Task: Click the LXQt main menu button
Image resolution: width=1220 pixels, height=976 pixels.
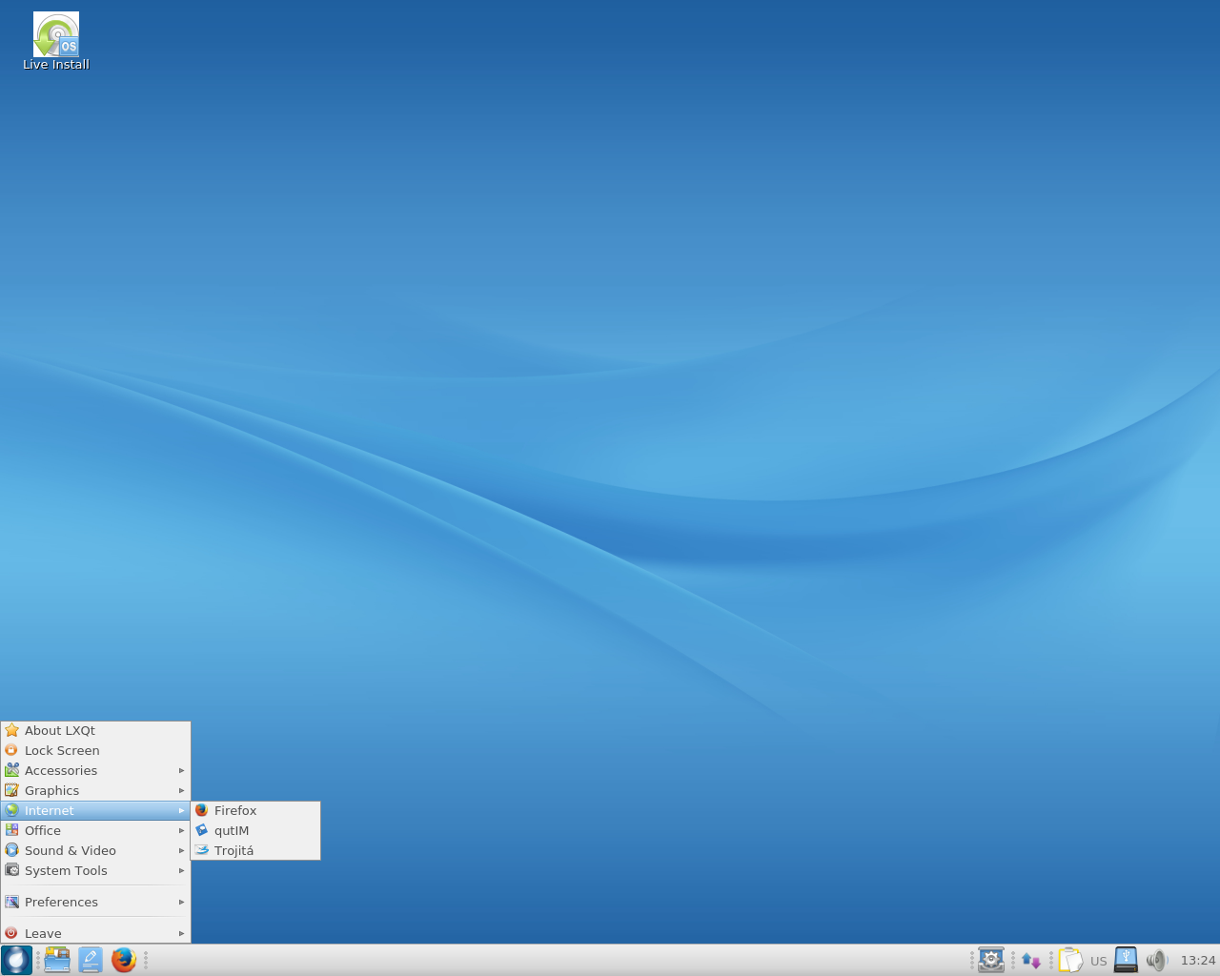Action: pyautogui.click(x=16, y=960)
